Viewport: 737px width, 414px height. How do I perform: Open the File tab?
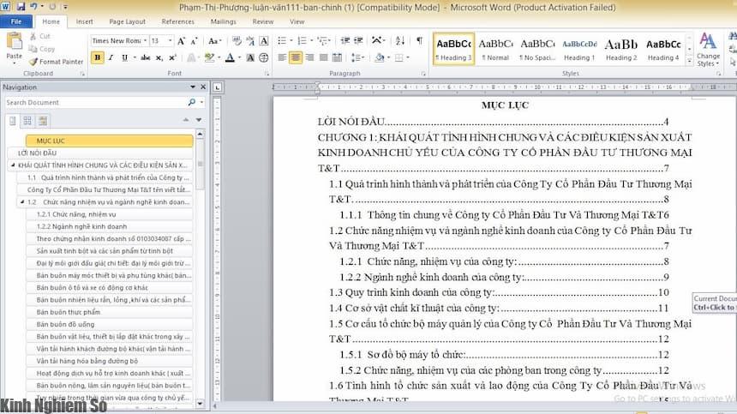tap(16, 21)
